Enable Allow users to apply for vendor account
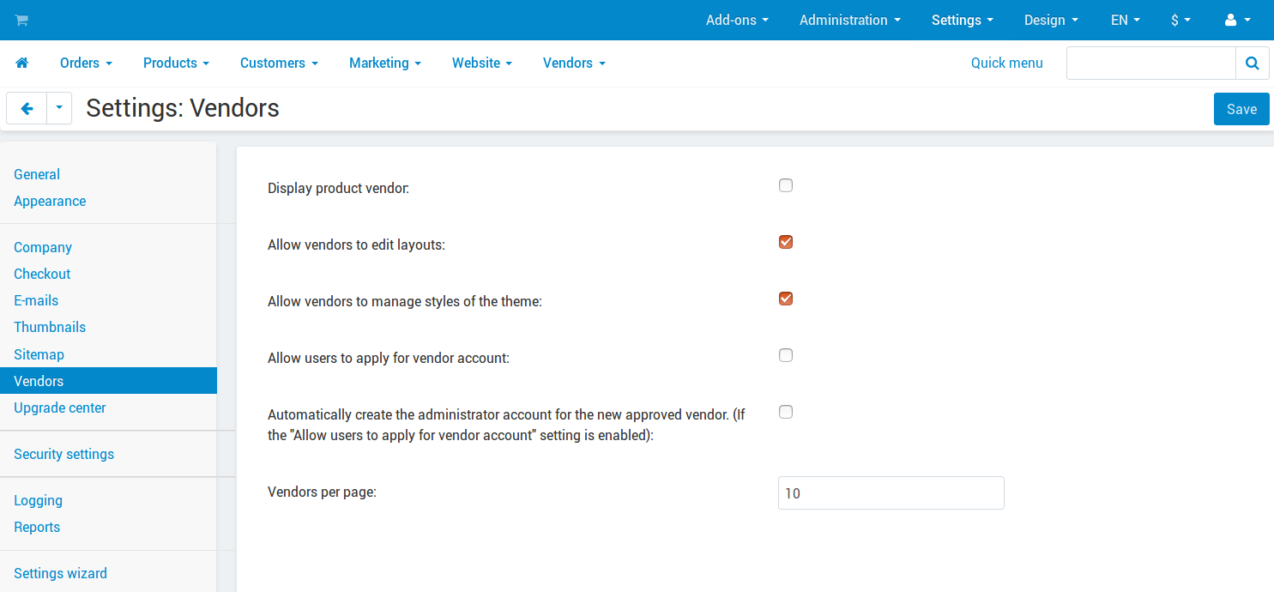1274x592 pixels. [786, 355]
